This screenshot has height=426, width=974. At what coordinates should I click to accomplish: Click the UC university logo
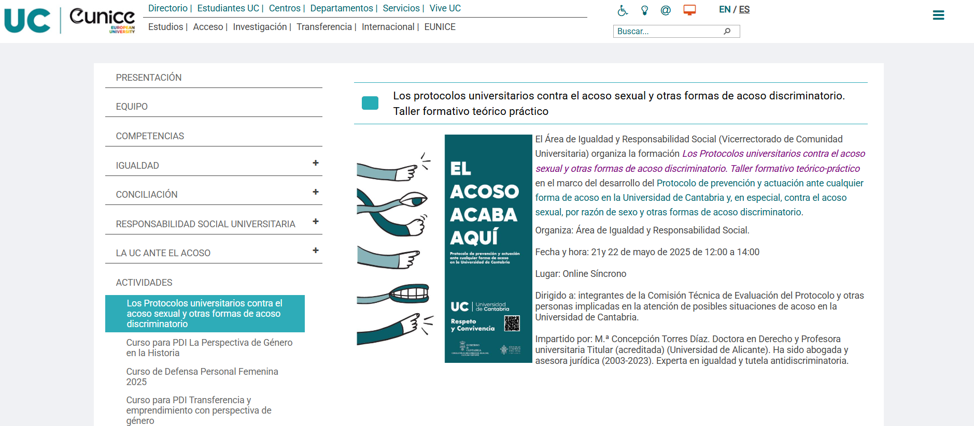[x=27, y=21]
